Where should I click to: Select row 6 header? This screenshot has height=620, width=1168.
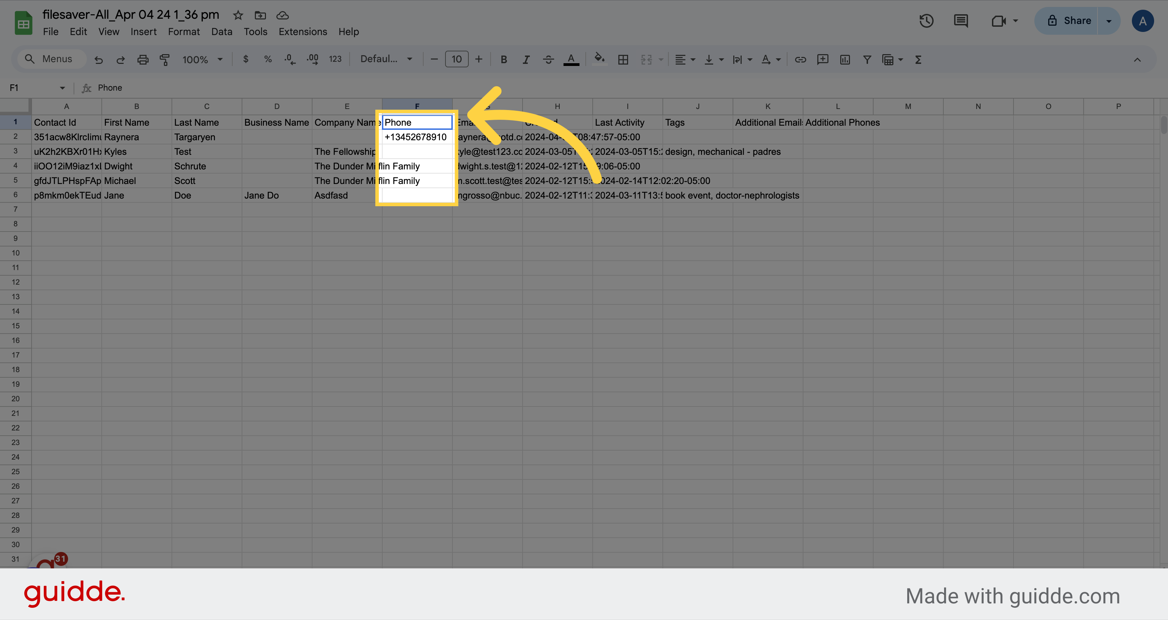[x=15, y=195]
